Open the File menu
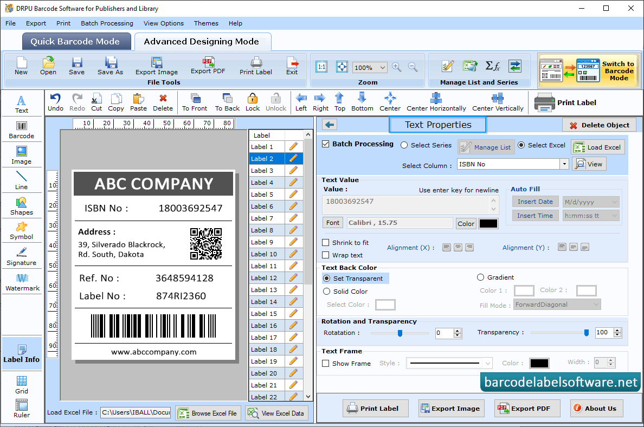Screen dimensions: 644x427 [x=11, y=23]
